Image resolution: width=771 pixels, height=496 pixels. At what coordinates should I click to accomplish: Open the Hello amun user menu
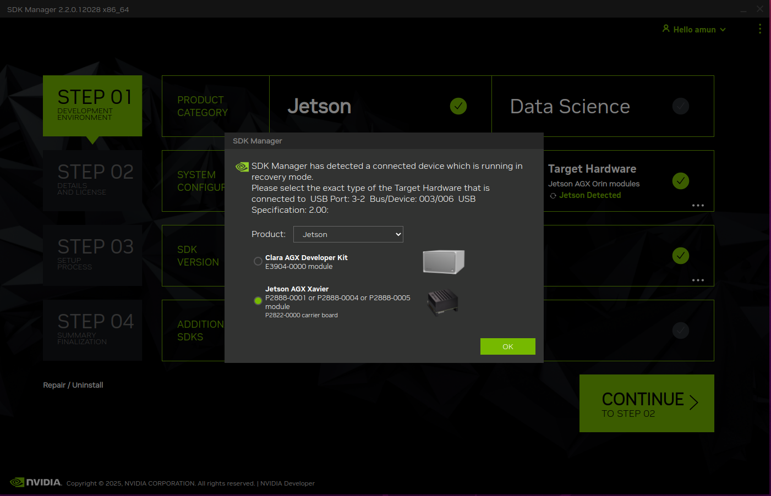click(x=695, y=29)
